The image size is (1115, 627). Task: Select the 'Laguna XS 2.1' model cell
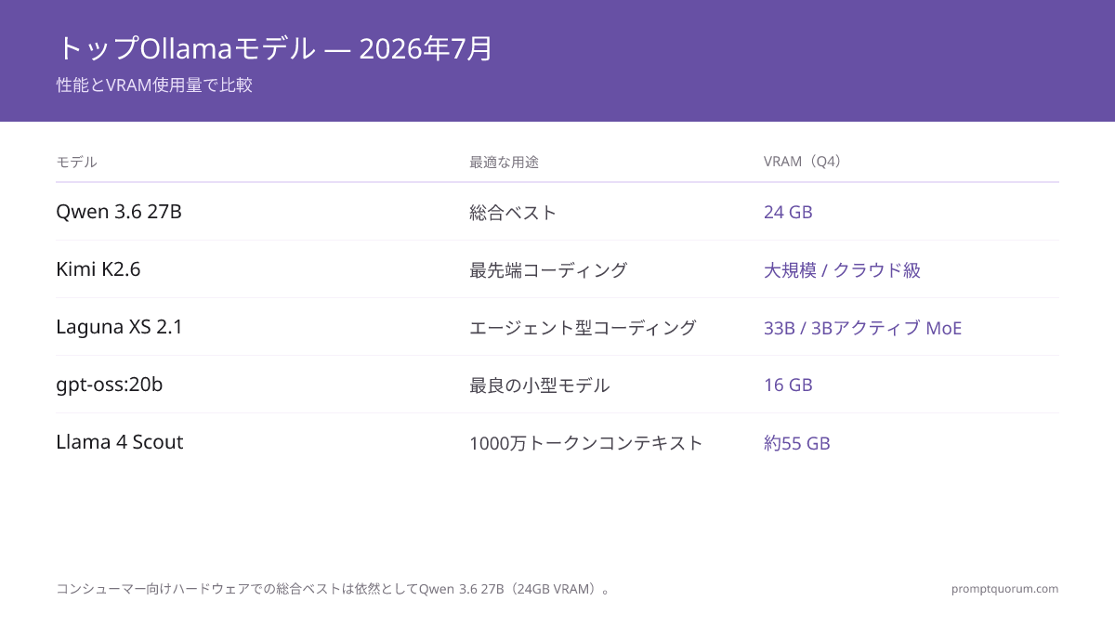[x=120, y=327]
